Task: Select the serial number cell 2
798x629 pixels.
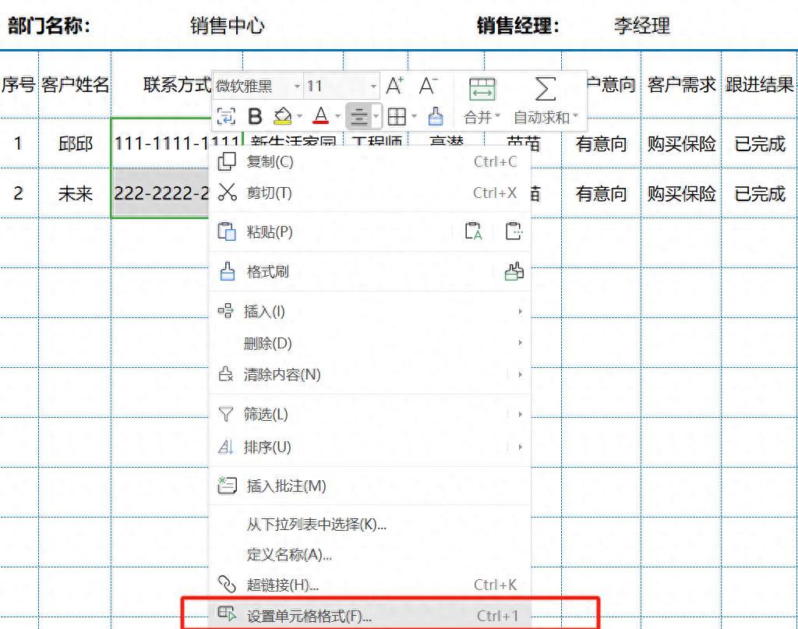Action: pos(19,193)
